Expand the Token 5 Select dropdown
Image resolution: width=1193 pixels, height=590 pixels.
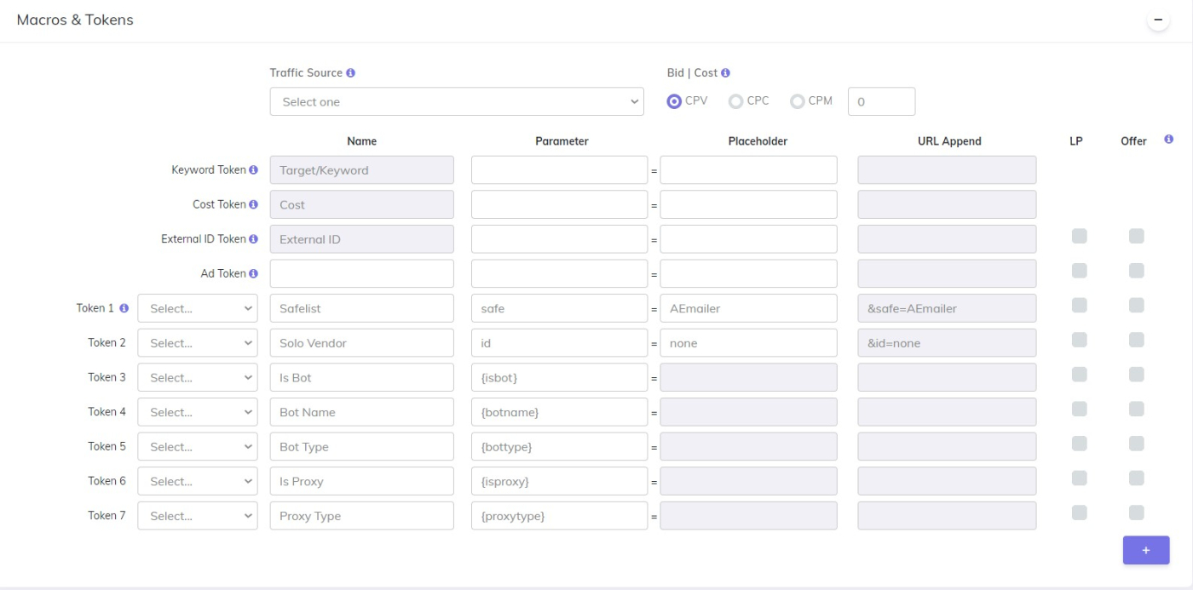[197, 446]
